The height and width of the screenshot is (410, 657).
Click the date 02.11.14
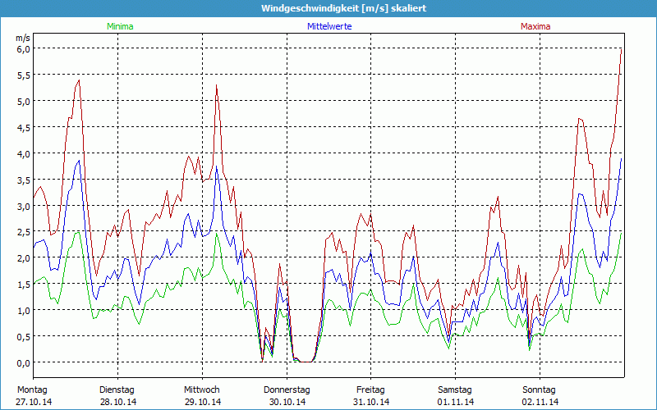tap(540, 402)
